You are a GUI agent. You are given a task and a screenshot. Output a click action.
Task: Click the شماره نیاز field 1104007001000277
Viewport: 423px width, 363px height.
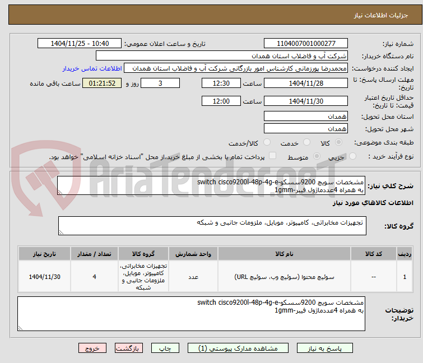pos(306,44)
